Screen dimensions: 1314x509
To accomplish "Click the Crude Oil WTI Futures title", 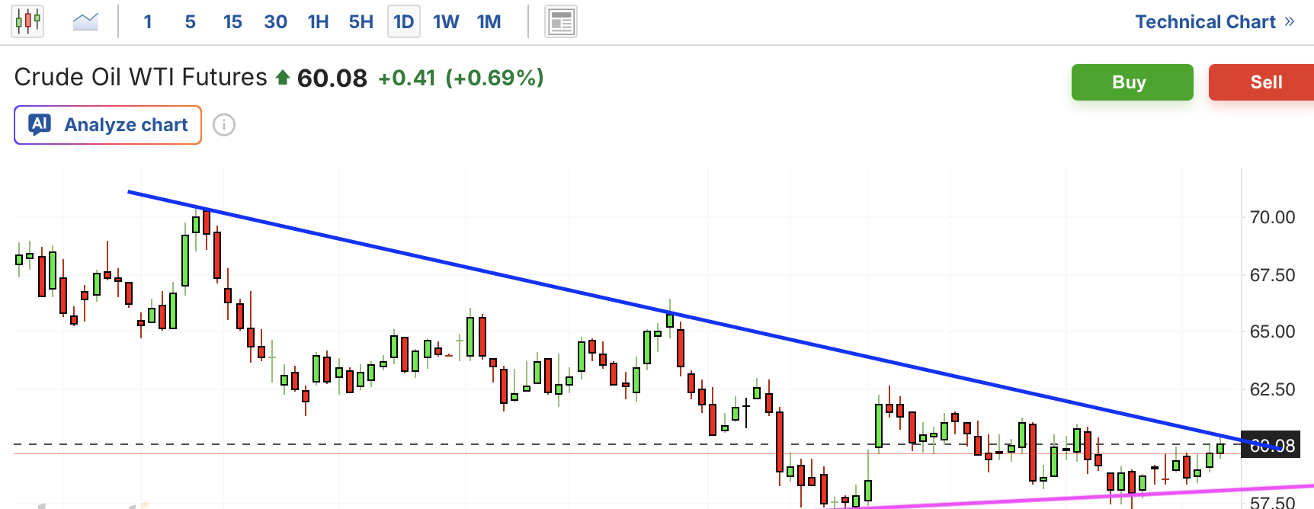I will point(141,77).
